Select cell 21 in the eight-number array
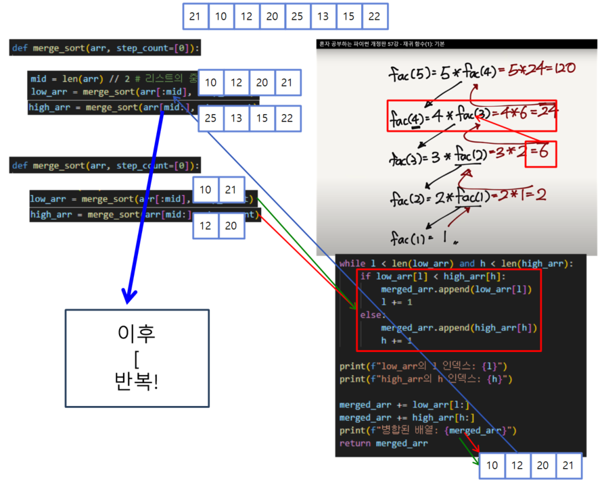The height and width of the screenshot is (481, 602). 195,16
